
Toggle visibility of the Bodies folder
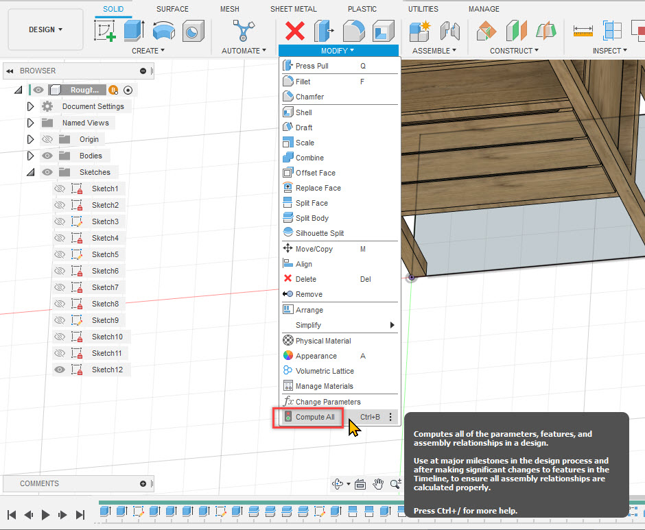point(46,155)
